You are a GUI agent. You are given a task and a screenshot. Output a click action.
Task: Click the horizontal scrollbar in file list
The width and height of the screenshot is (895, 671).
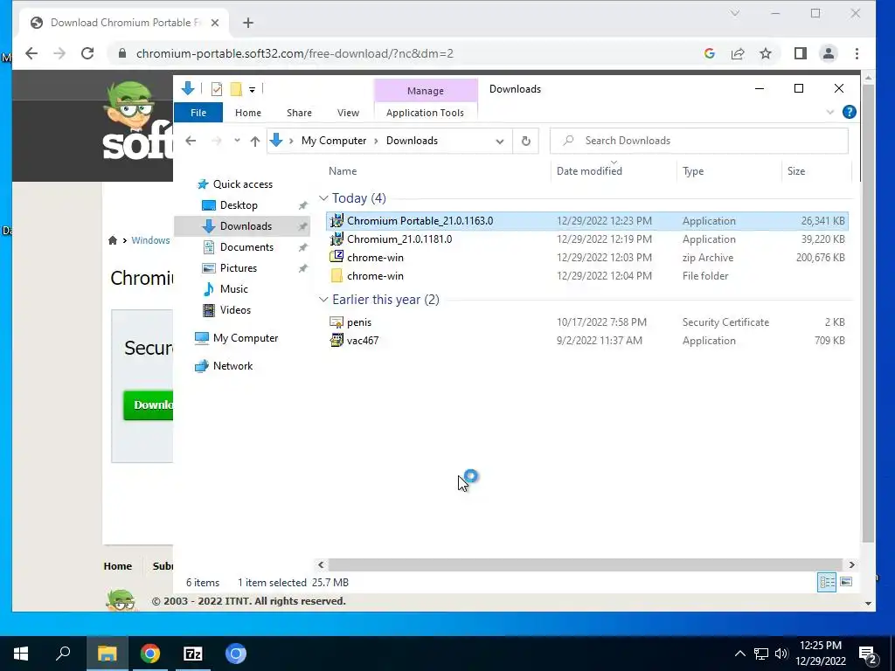click(x=585, y=565)
